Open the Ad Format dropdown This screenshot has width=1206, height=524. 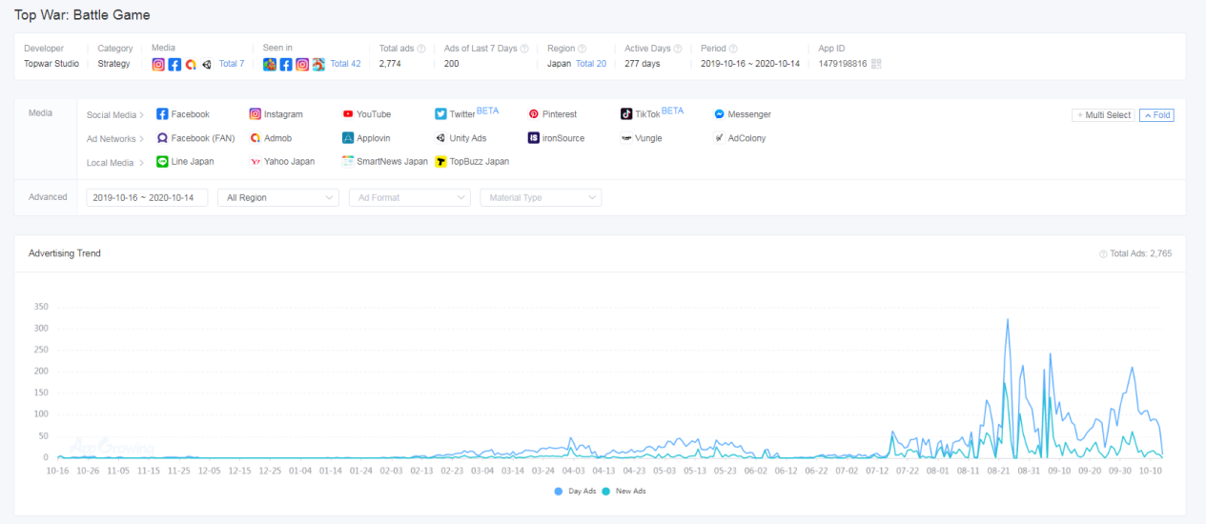click(x=409, y=197)
